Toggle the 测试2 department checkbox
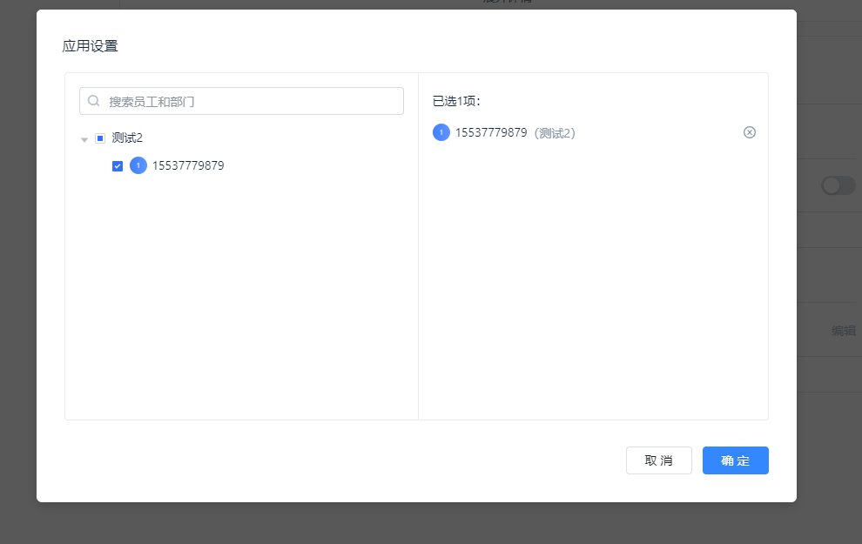This screenshot has width=862, height=544. [x=100, y=138]
